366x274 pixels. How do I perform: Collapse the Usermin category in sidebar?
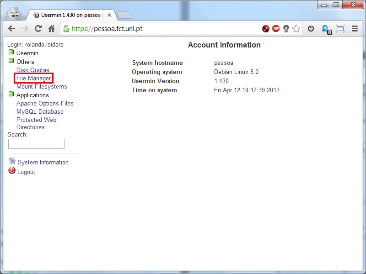point(11,53)
